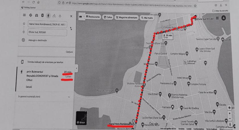Send directions to phone via Trimite indicații
Screen dimensions: 239x130
[45, 62]
